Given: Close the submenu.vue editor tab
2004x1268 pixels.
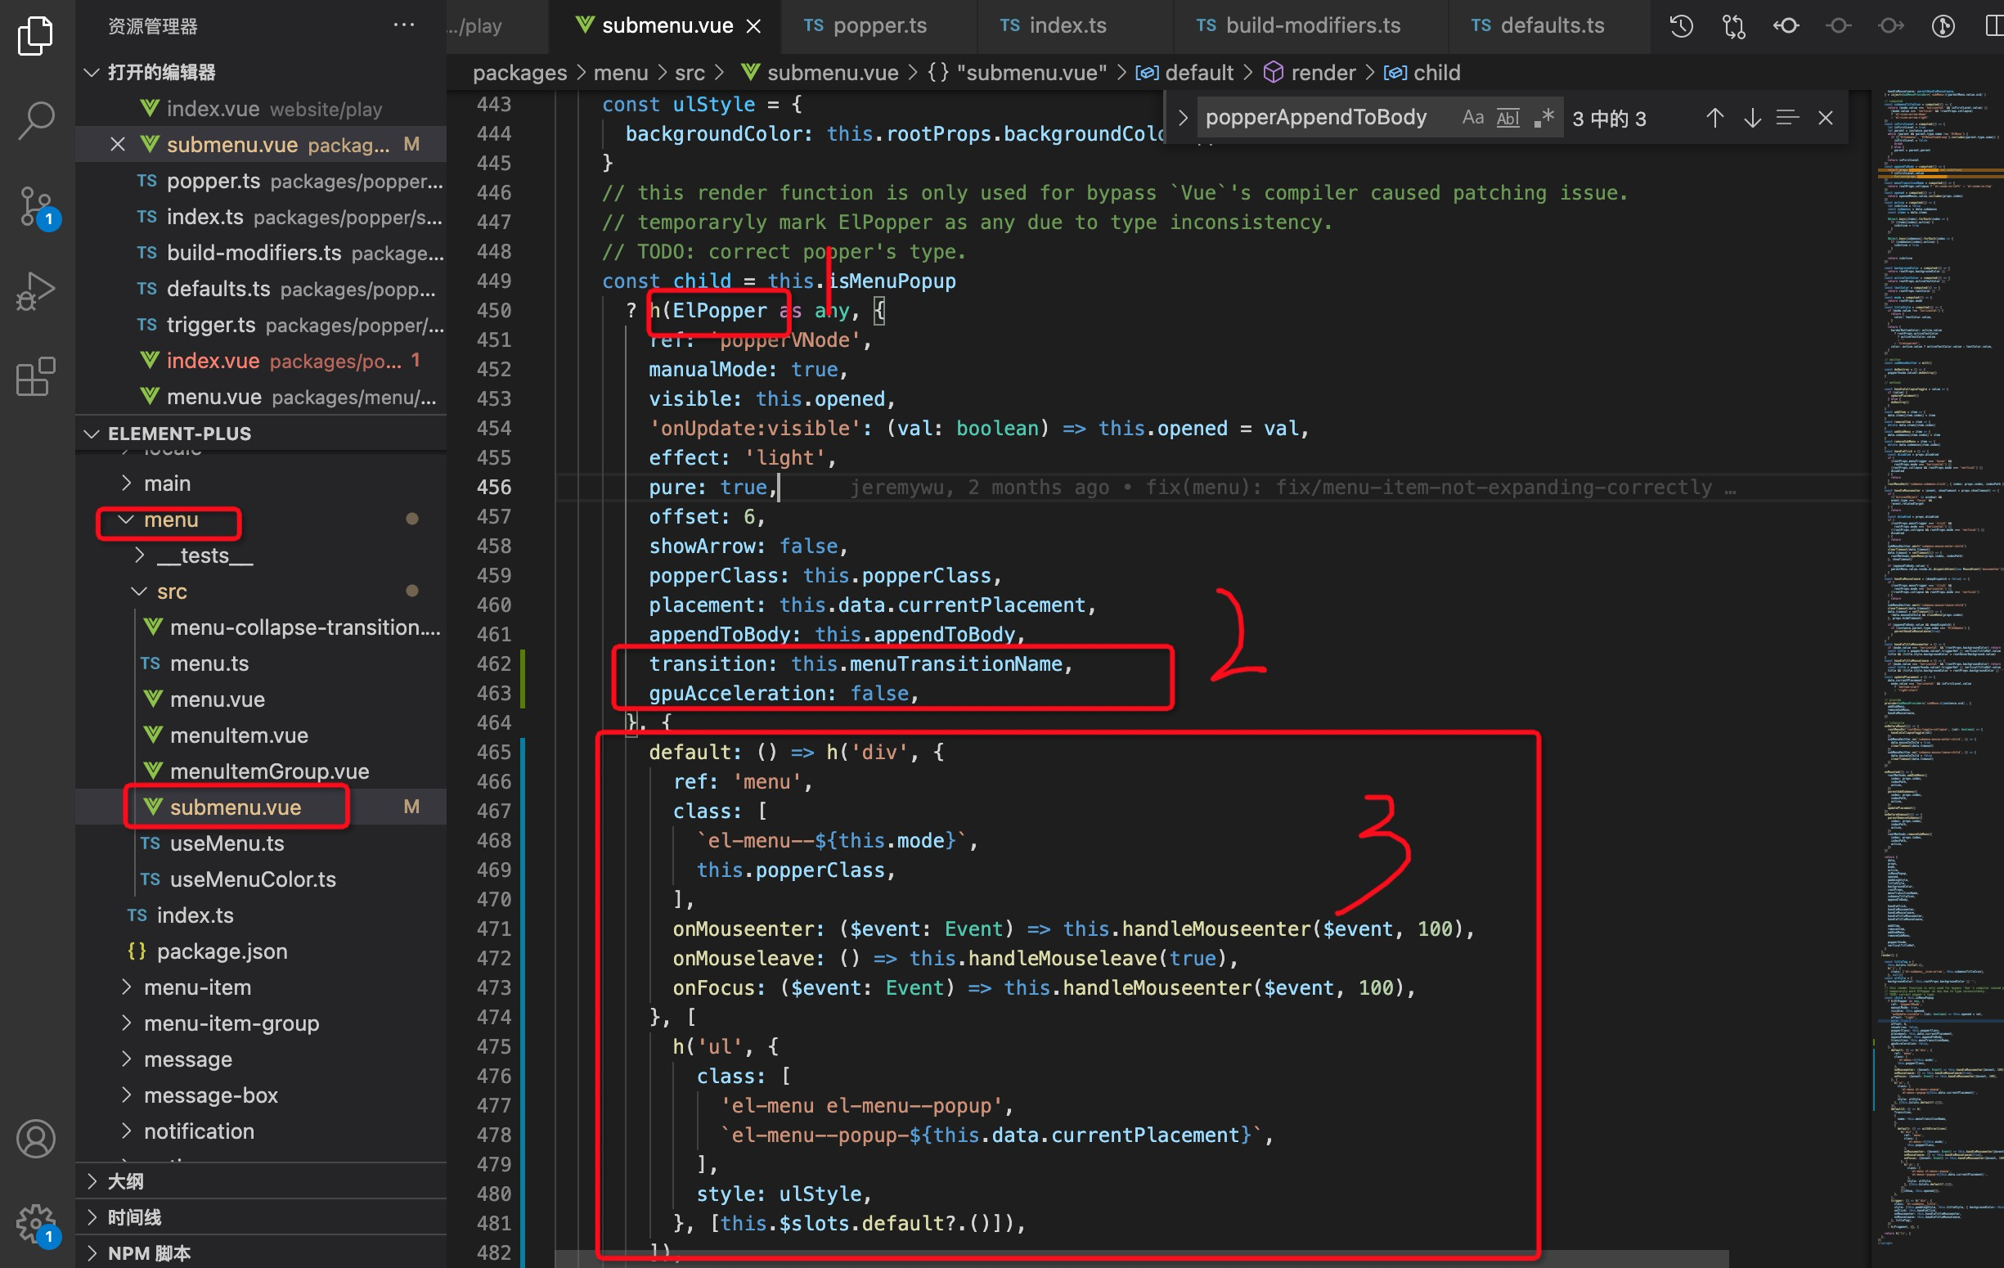Looking at the screenshot, I should pyautogui.click(x=753, y=26).
